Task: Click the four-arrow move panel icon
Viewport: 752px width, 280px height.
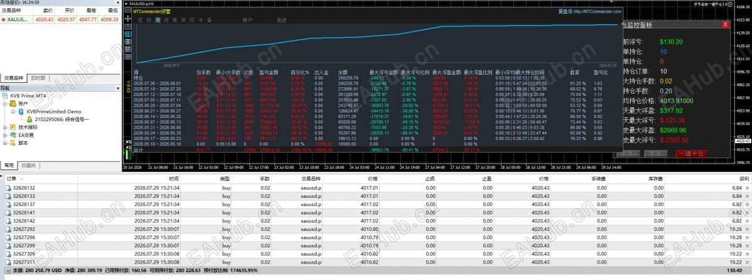Action: [x=127, y=18]
